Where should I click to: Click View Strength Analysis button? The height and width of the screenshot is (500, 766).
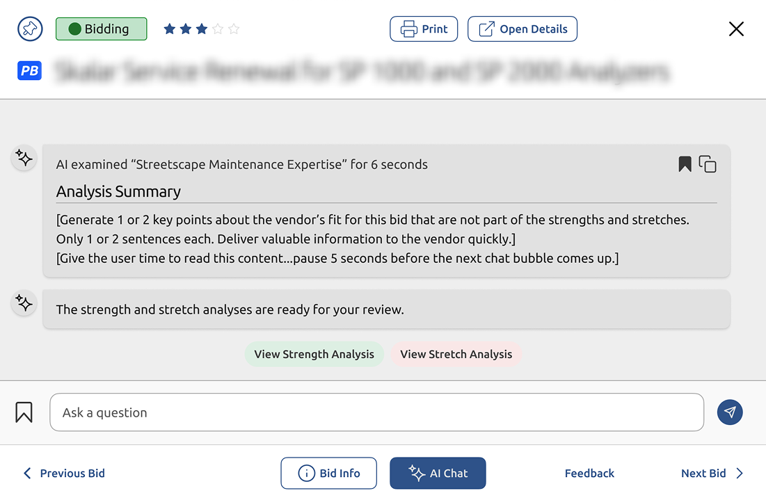(x=314, y=354)
